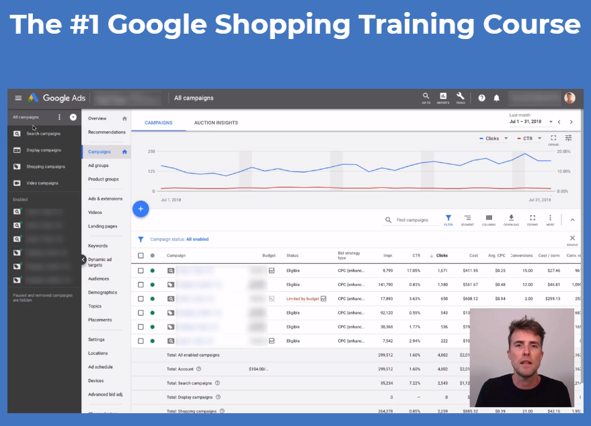591x426 pixels.
Task: Check the row with 9,799 impressions
Action: [141, 271]
